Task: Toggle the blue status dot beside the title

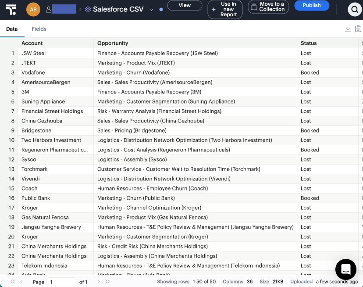Action: pyautogui.click(x=161, y=8)
